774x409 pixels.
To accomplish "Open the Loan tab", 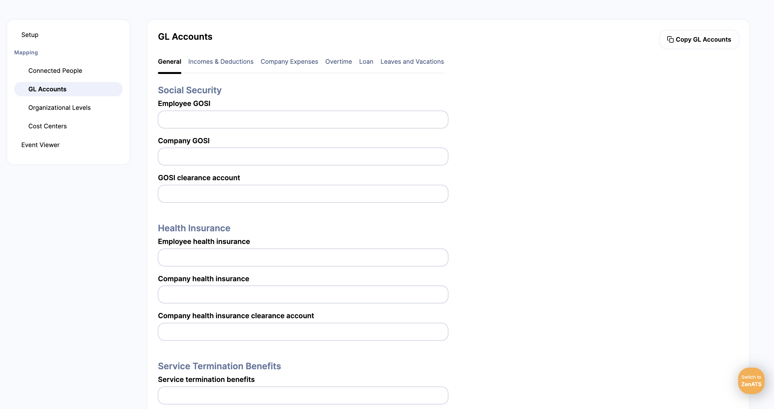I will 366,62.
